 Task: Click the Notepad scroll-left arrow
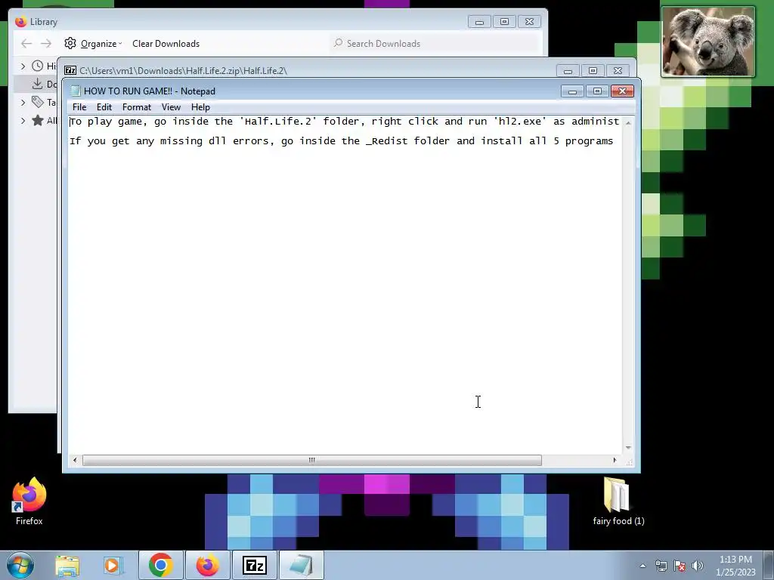click(75, 460)
